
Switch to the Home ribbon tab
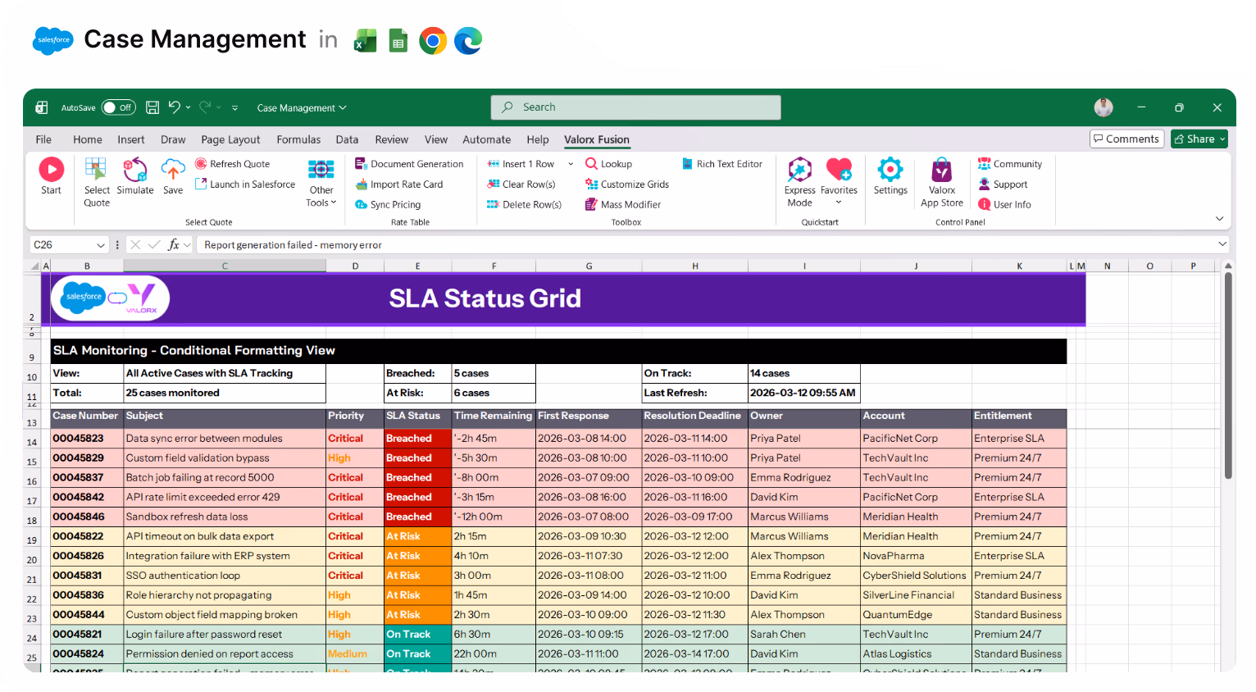point(88,139)
